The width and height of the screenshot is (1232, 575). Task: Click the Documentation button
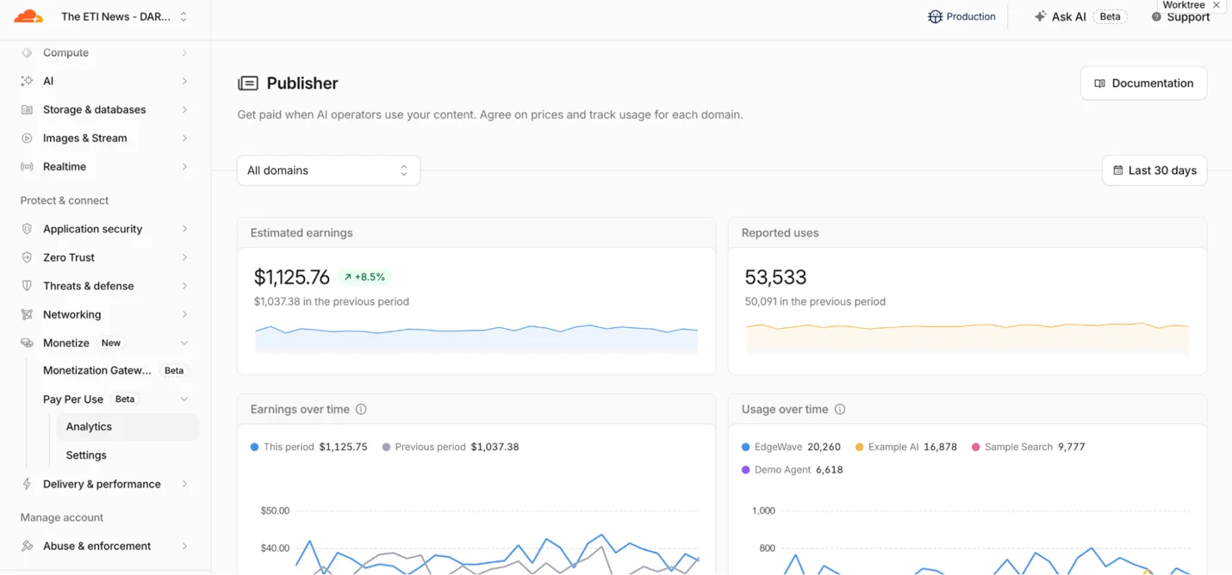point(1143,83)
